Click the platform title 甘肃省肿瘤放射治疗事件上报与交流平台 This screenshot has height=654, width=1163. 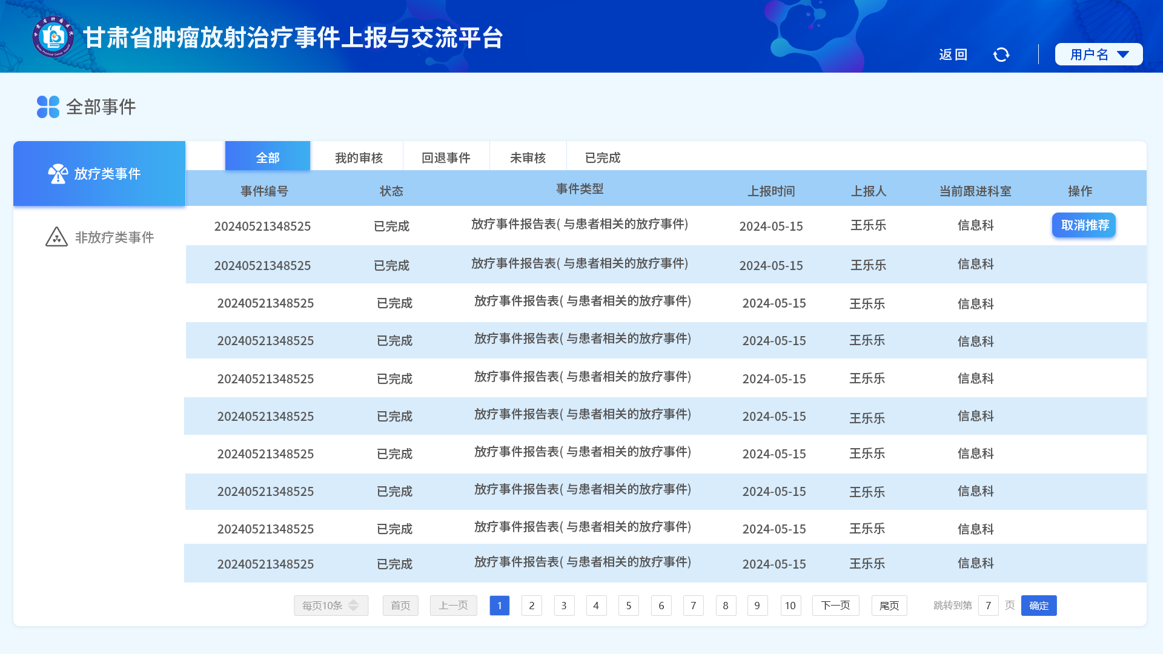[293, 38]
